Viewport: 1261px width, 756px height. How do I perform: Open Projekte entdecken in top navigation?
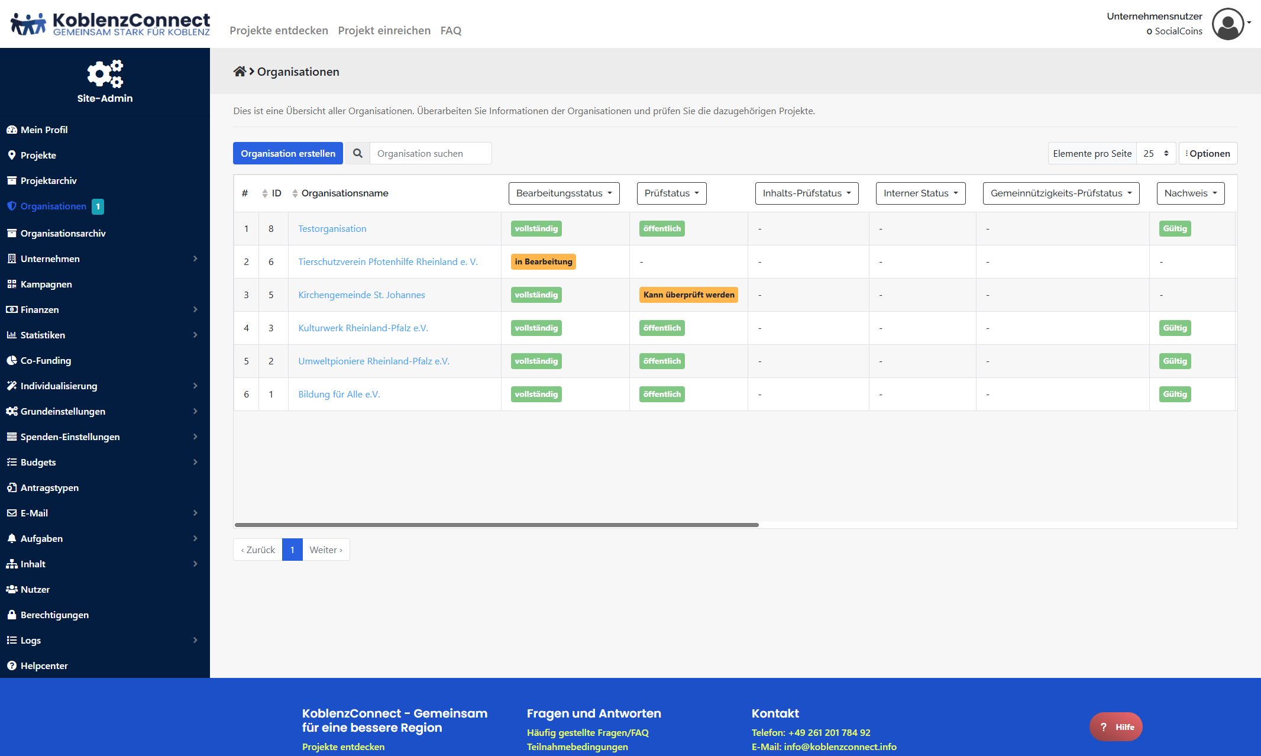click(279, 30)
